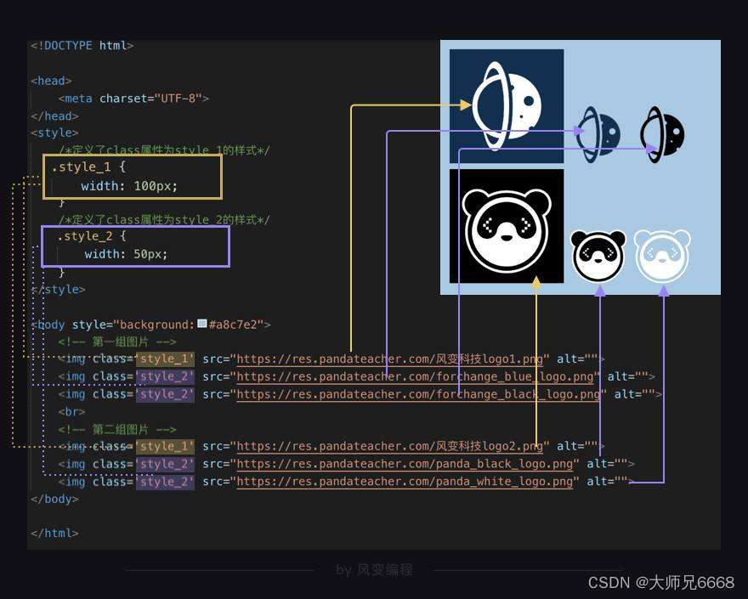This screenshot has height=599, width=748.
Task: Click the opening <head> tag
Action: pyautogui.click(x=51, y=81)
